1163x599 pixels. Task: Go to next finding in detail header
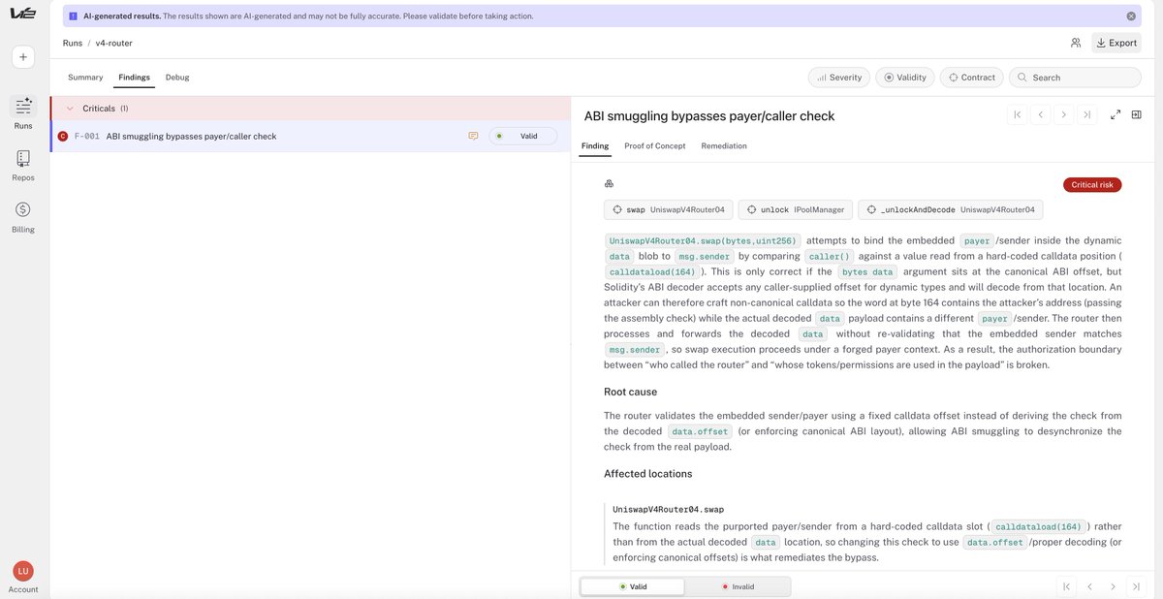[x=1063, y=114]
